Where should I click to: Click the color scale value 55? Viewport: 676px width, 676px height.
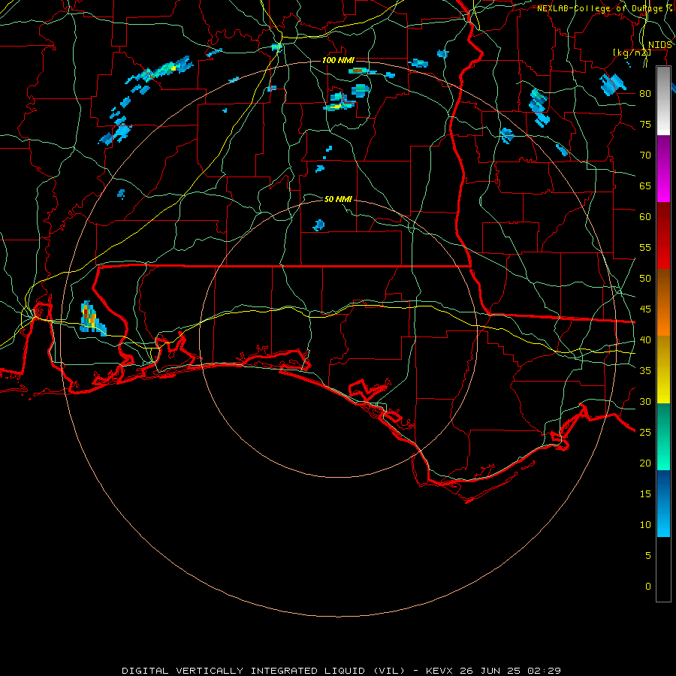[645, 247]
